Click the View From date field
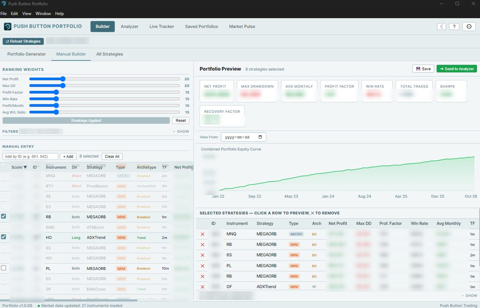480x308 pixels. pyautogui.click(x=244, y=137)
